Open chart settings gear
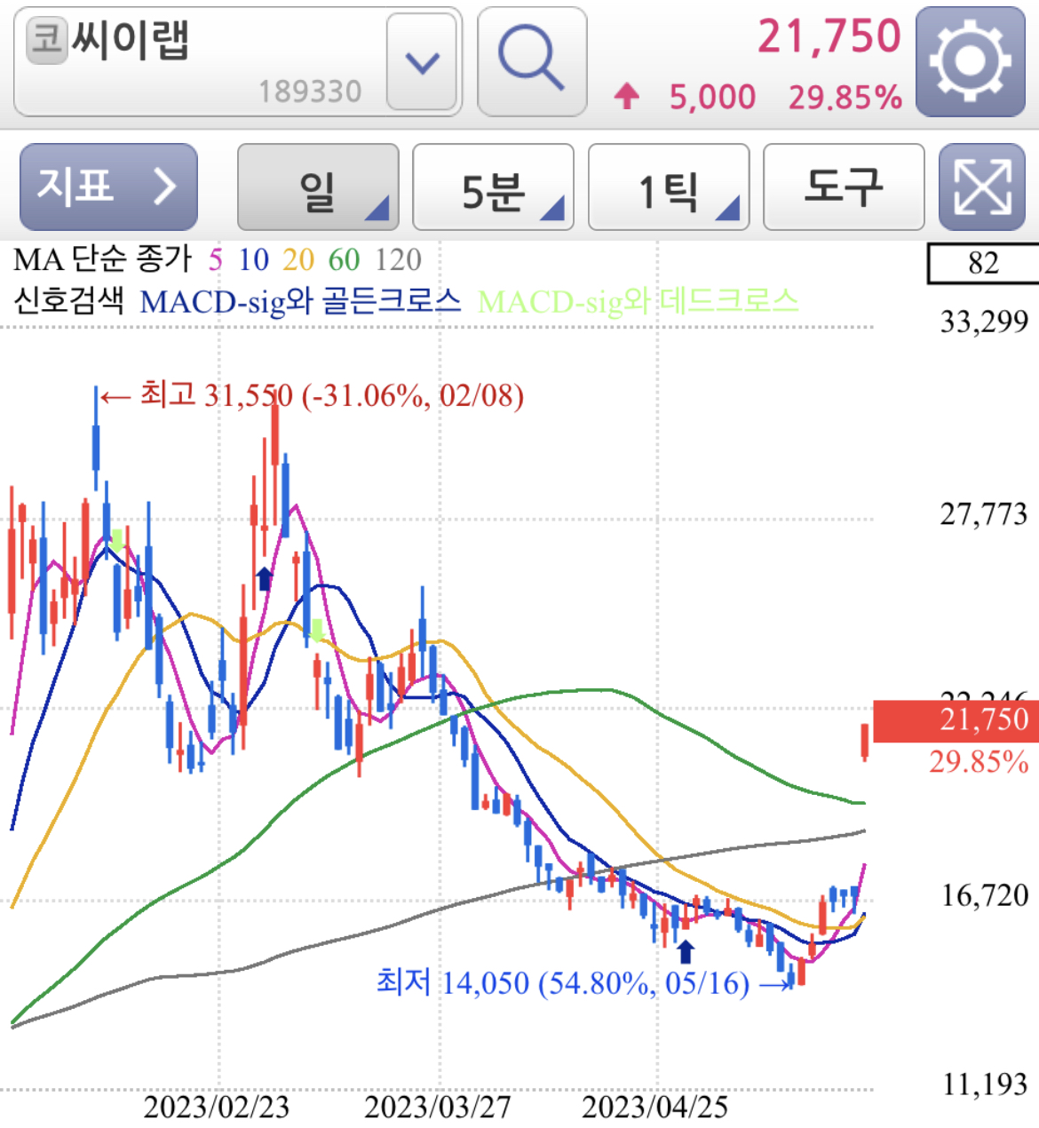Screen dimensions: 1039x1128 coord(971,61)
